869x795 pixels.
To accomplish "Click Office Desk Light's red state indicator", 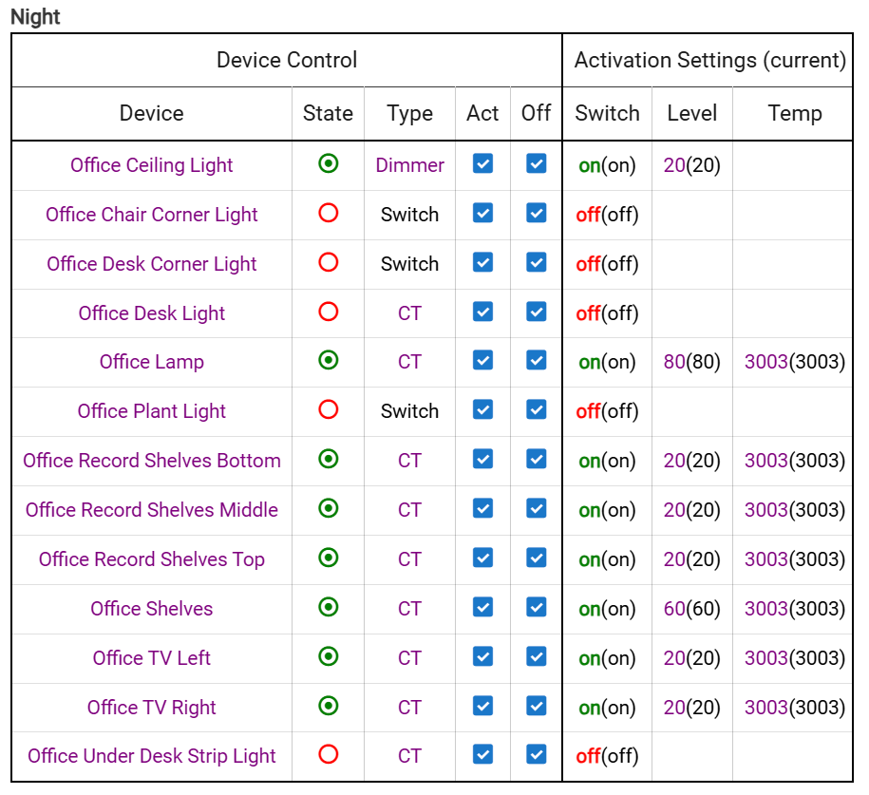I will 328,312.
